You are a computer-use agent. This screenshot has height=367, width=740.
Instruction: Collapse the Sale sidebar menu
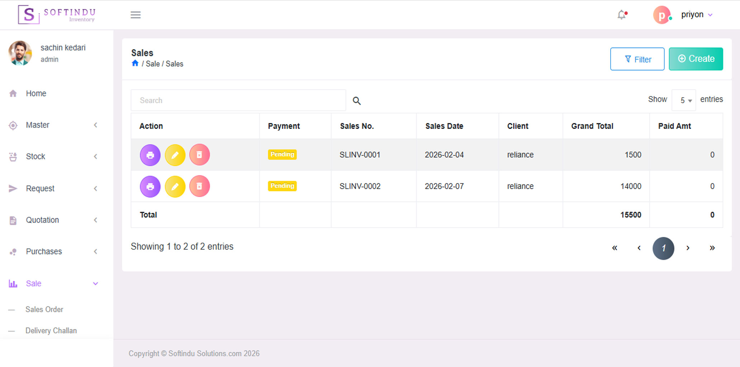pos(53,283)
